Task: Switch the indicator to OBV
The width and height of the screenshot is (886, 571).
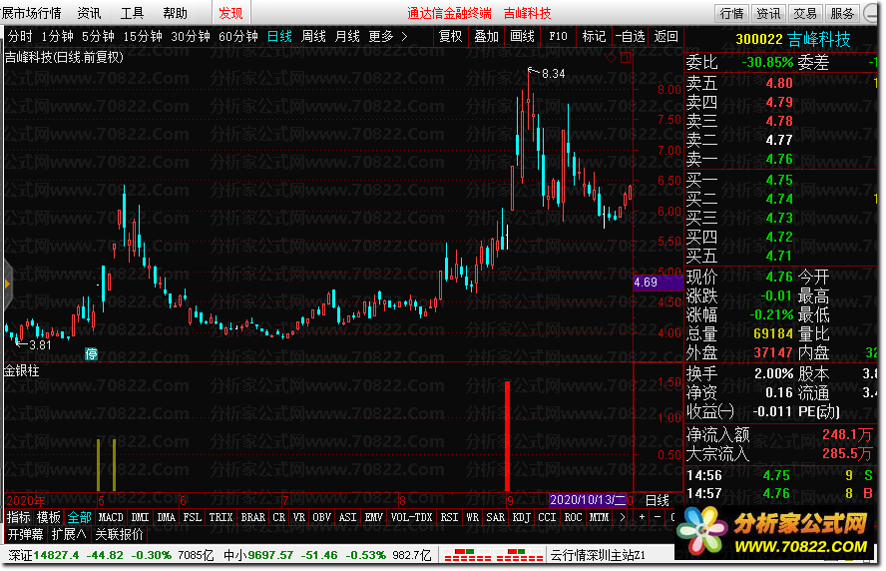Action: click(x=322, y=517)
